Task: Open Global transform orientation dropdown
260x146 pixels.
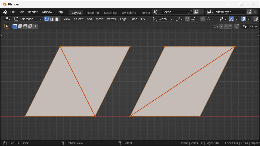Action: tap(162, 19)
